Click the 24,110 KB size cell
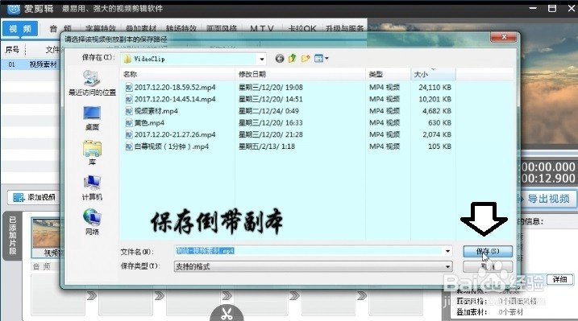Viewport: 578px width, 321px height. coord(435,87)
